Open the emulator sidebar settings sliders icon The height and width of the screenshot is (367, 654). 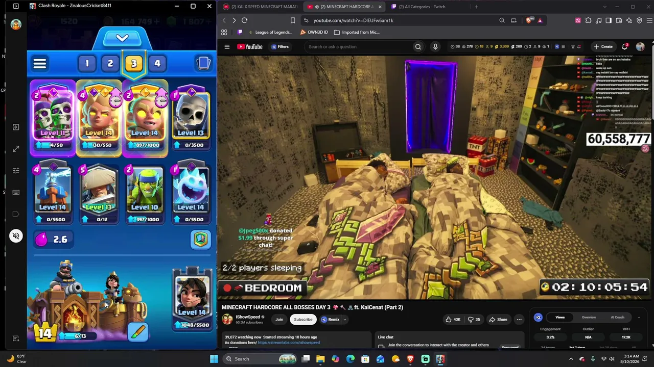click(x=16, y=171)
